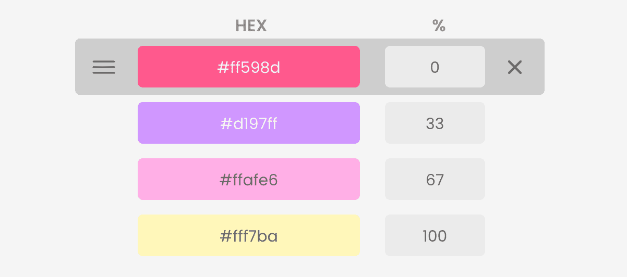Viewport: 627px width, 277px height.
Task: Select the #ff598d pink color swatch
Action: tap(248, 67)
